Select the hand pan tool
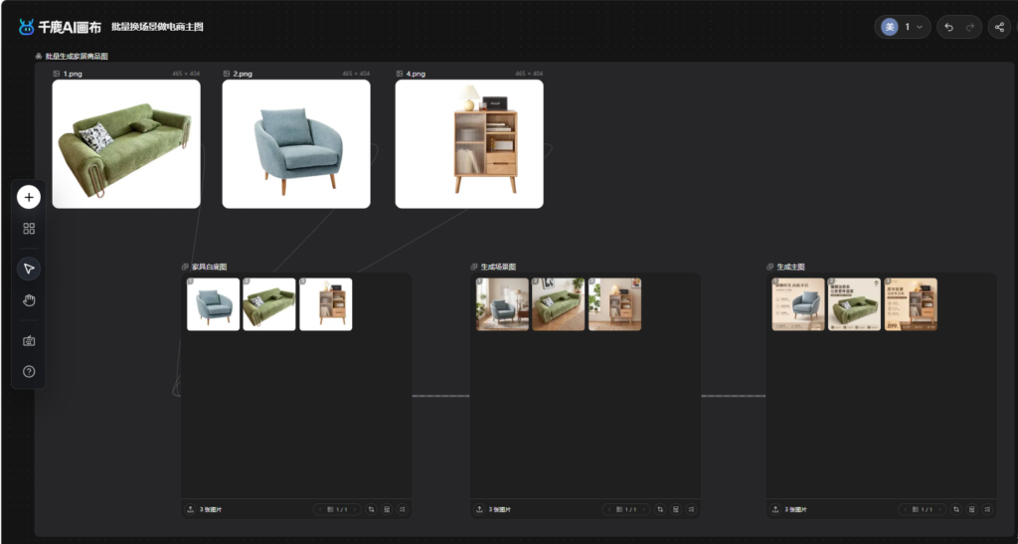Screen dimensions: 1018x544 (x=29, y=300)
